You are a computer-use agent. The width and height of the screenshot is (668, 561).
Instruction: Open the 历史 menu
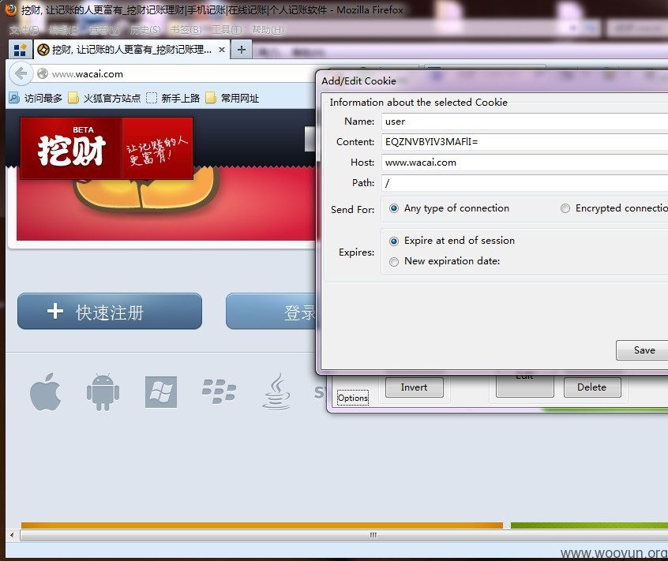coord(145,30)
